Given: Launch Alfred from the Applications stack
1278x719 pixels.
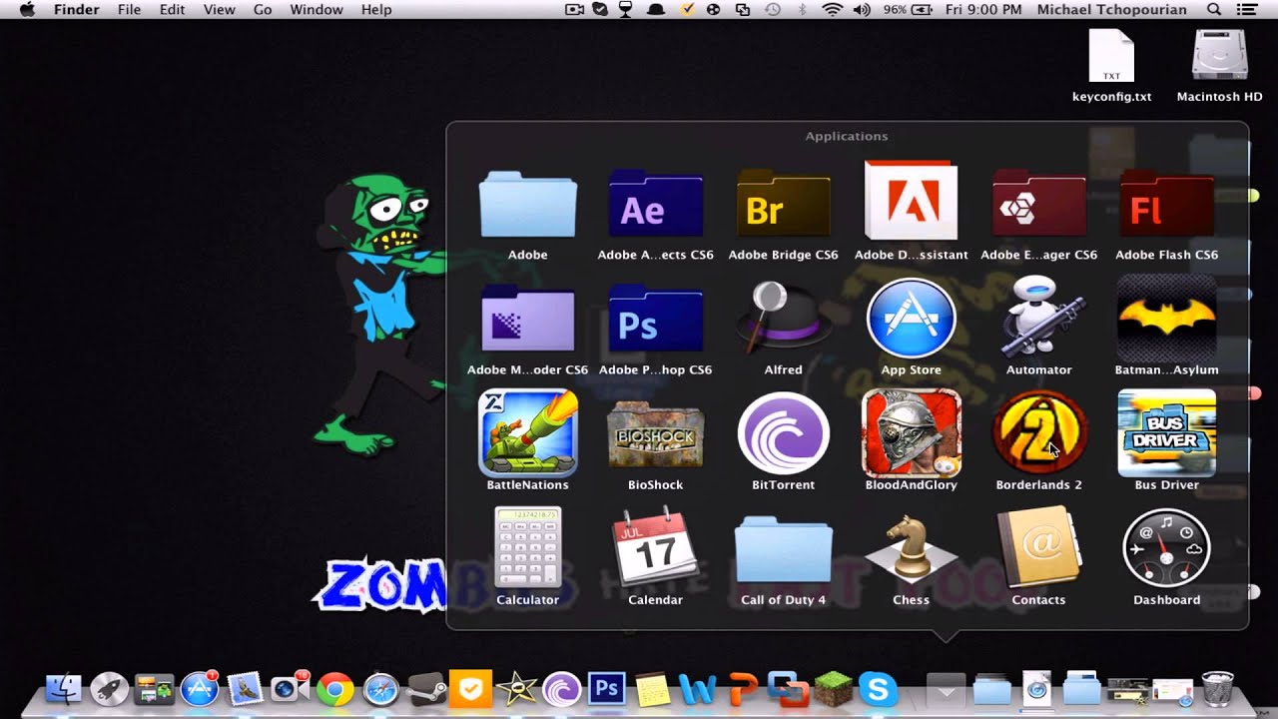Looking at the screenshot, I should [x=783, y=317].
